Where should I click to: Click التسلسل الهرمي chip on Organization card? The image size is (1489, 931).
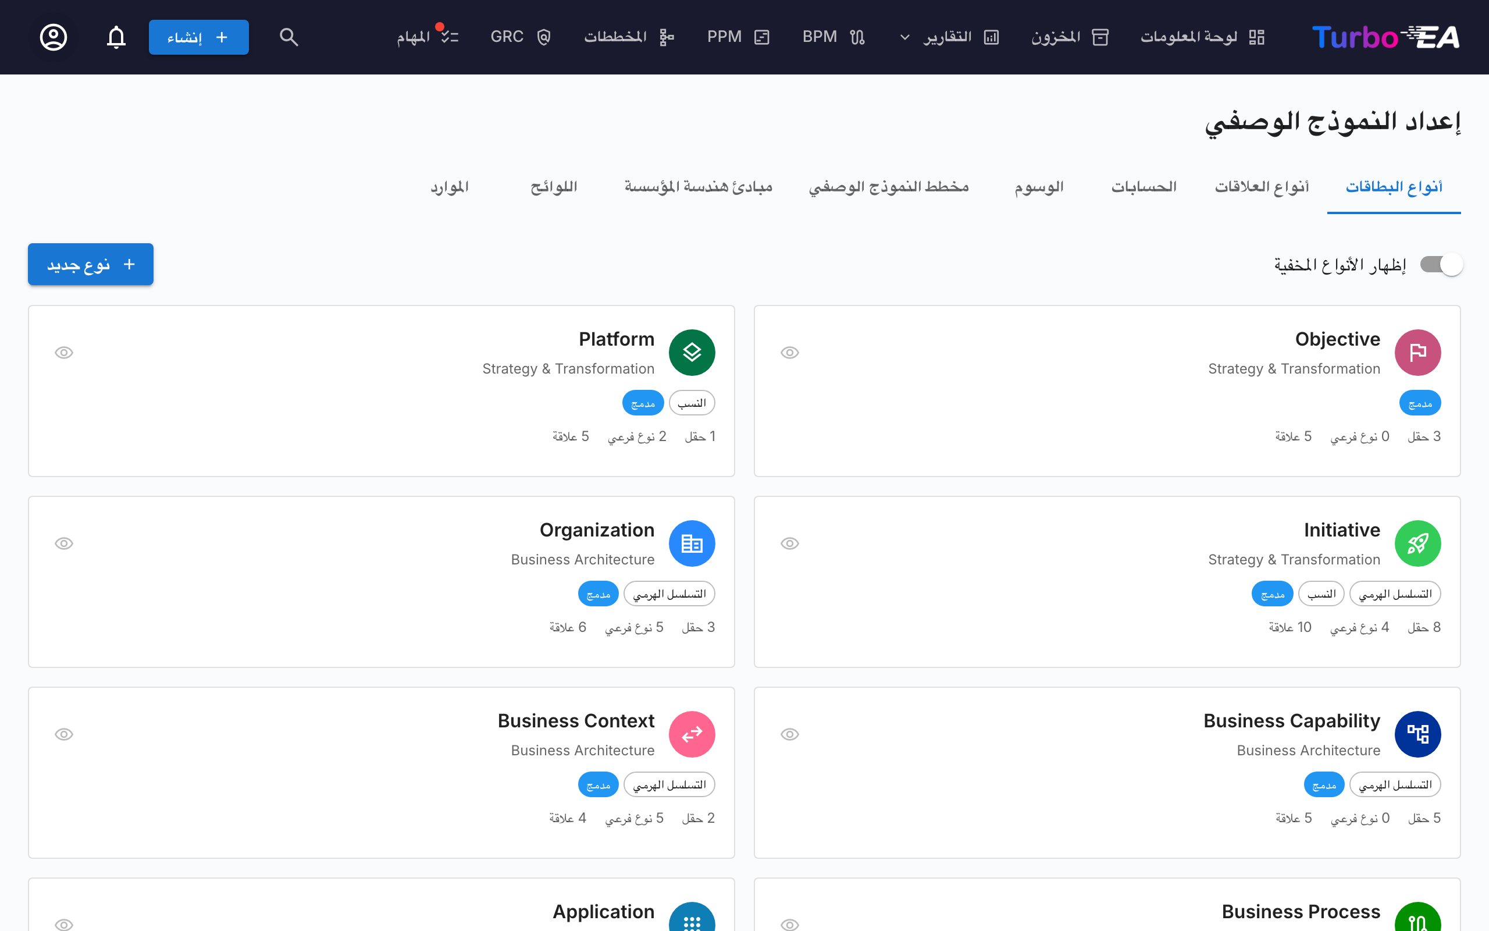[x=669, y=594]
